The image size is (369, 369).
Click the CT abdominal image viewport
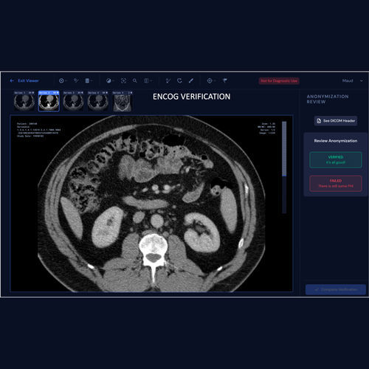pyautogui.click(x=151, y=204)
